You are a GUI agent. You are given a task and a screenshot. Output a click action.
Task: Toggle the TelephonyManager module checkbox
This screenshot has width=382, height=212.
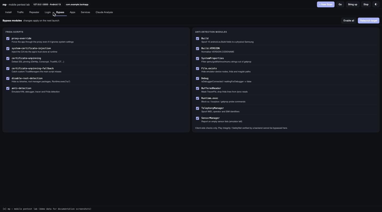click(x=198, y=108)
